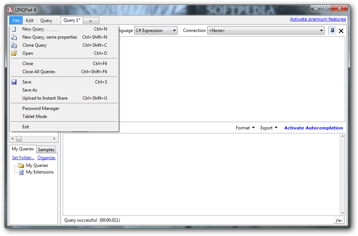This screenshot has width=358, height=236.
Task: Click the horizontal scrollbar thumb
Action: coord(19,139)
